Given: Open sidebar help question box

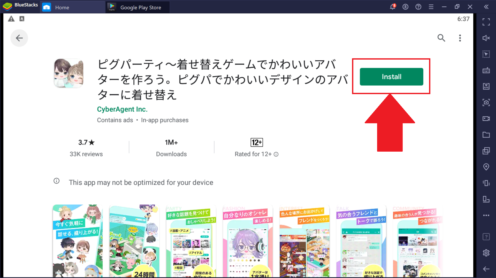Looking at the screenshot, I should click(x=486, y=237).
